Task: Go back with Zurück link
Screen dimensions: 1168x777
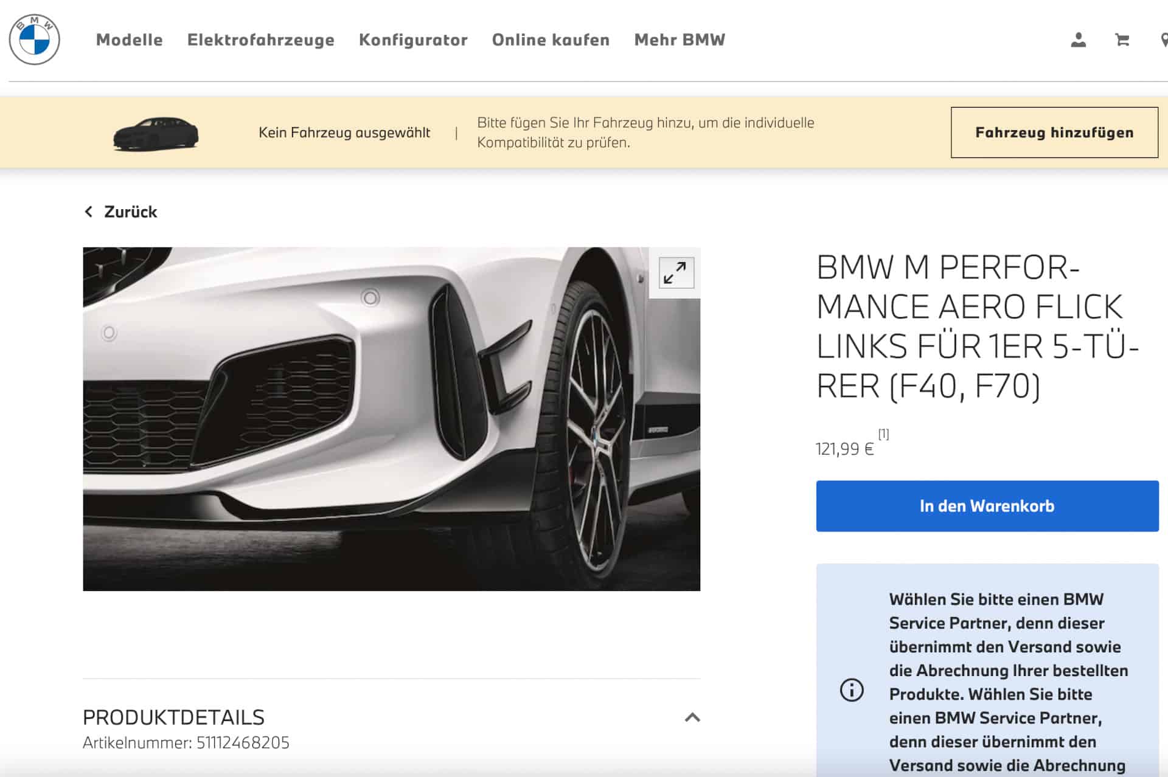Action: point(130,212)
